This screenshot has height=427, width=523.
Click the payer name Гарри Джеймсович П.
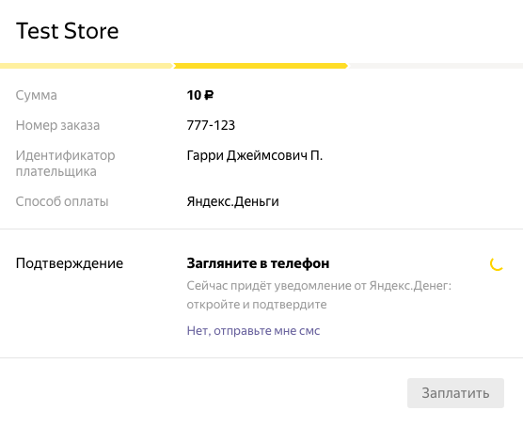pos(255,155)
